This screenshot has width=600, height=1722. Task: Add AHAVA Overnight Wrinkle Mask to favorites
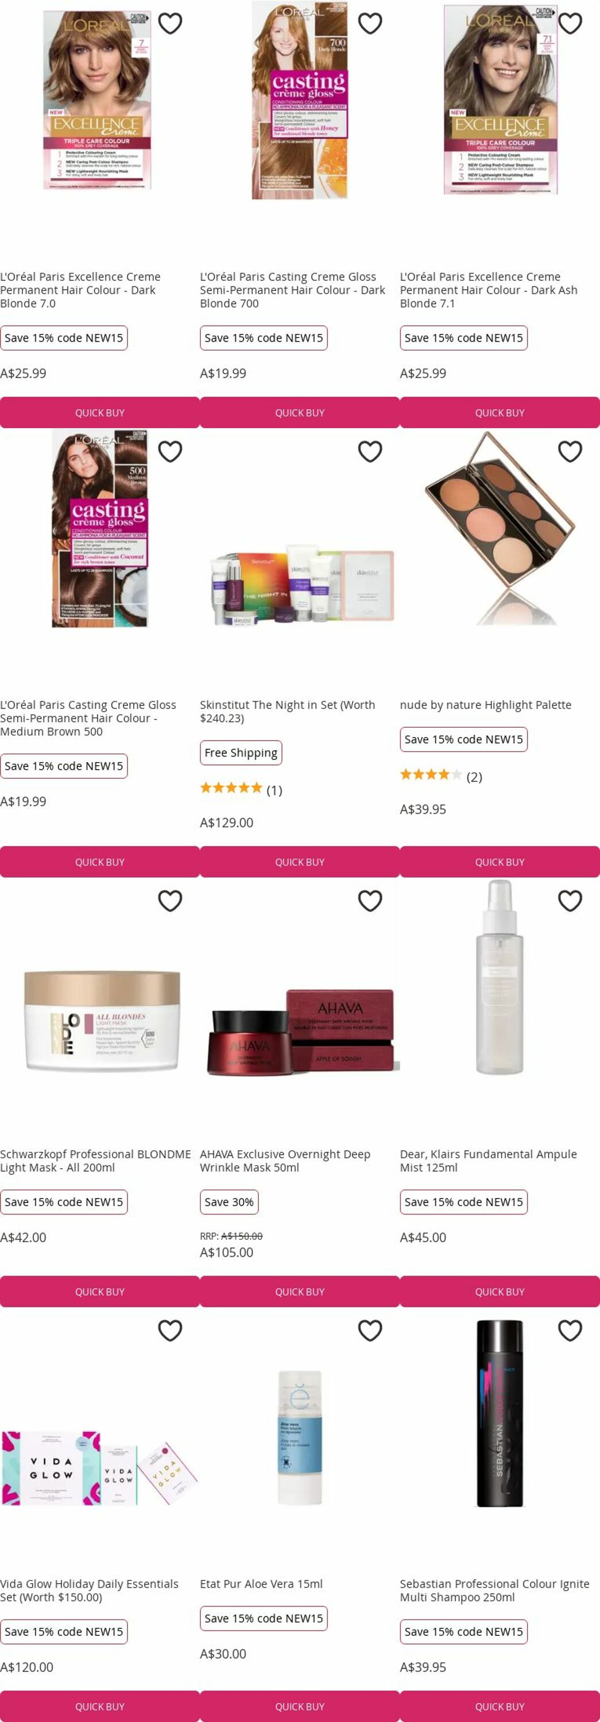click(x=370, y=901)
